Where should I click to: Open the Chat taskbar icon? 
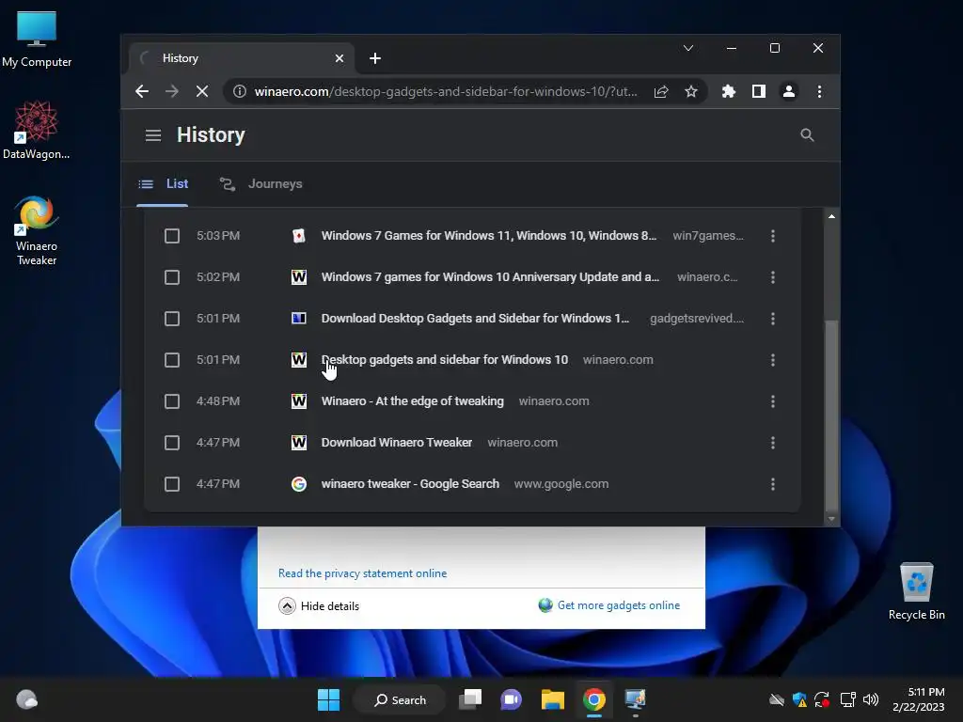tap(511, 699)
